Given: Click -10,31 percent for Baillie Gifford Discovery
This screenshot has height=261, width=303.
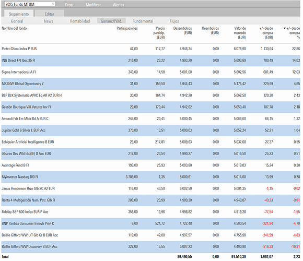Looking at the screenshot, I should [x=296, y=247].
